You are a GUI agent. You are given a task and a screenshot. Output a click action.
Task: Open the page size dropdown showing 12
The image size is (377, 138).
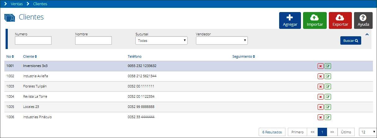pyautogui.click(x=368, y=132)
